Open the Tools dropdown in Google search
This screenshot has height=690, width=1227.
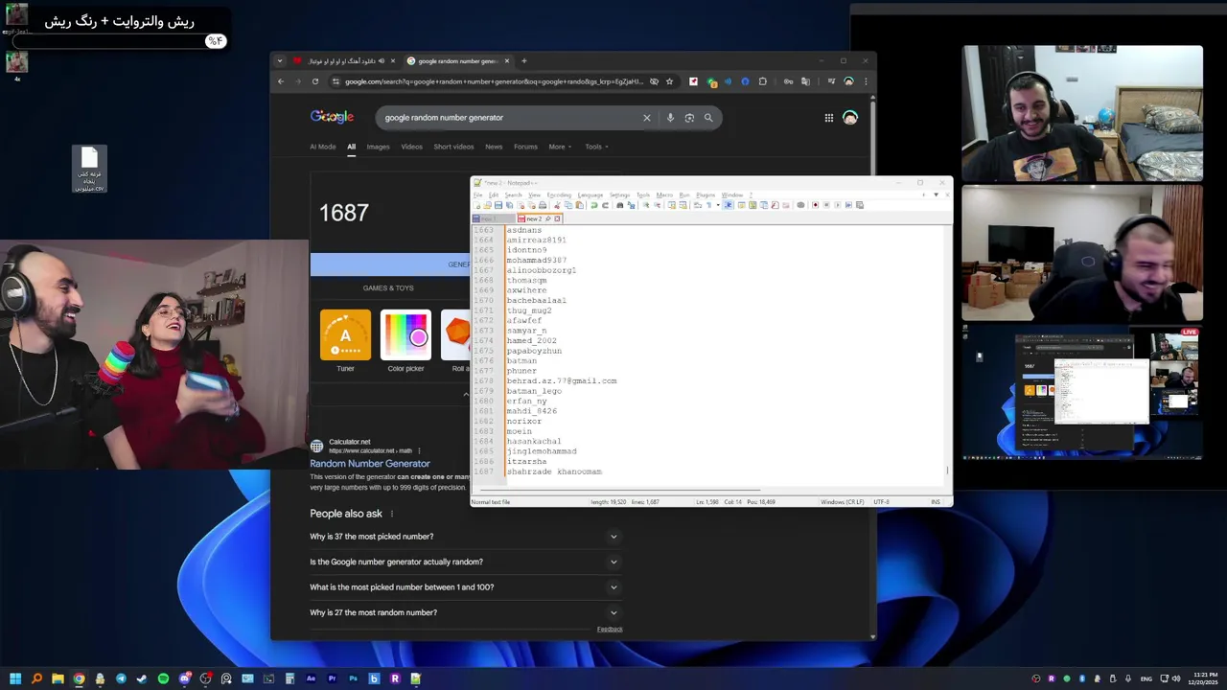coord(596,147)
